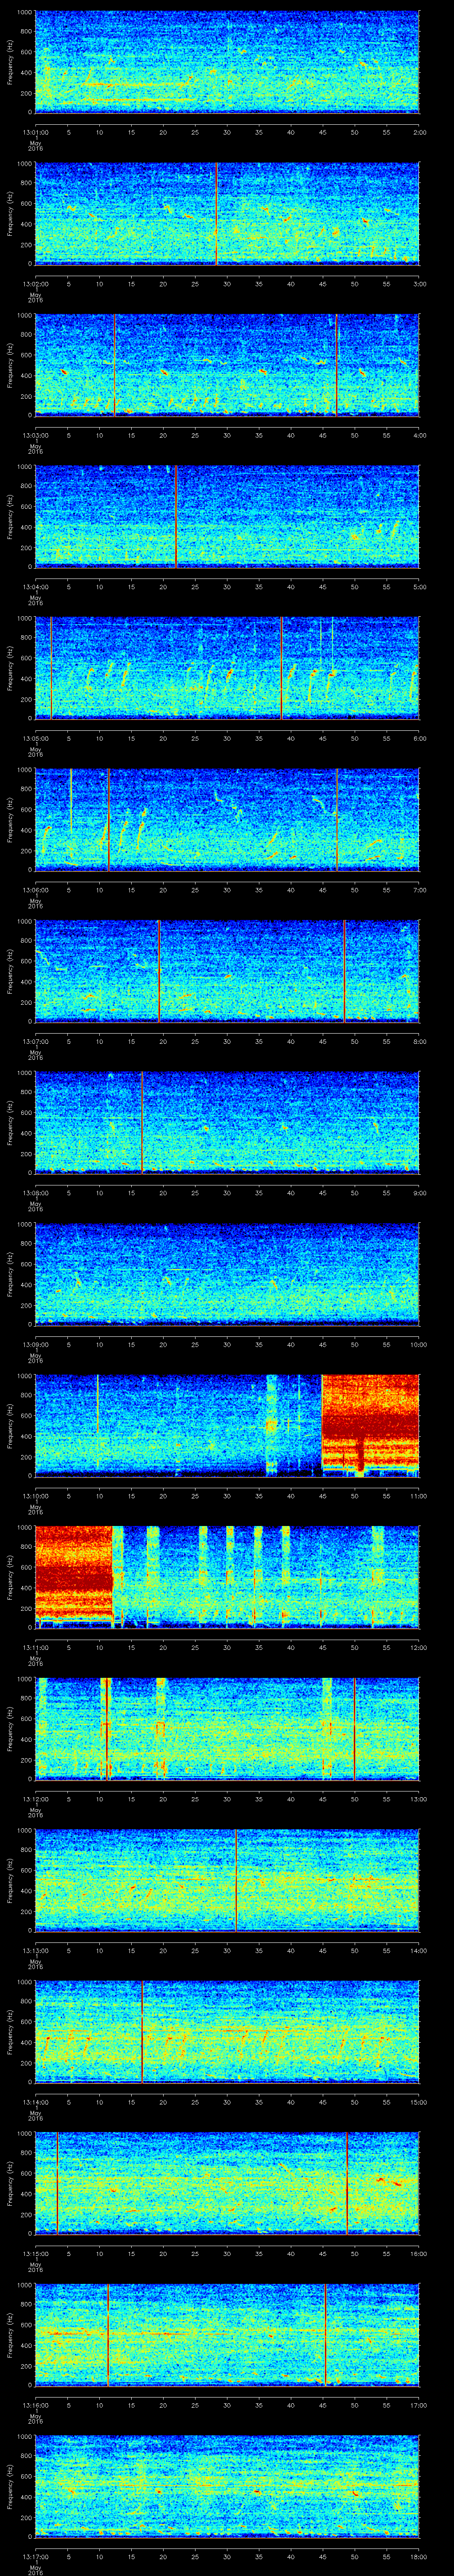Click the 2:00 end time label

419,131
